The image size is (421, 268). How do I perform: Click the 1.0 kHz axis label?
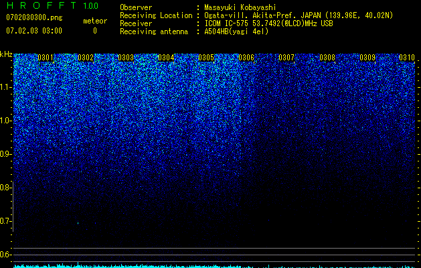tap(5, 121)
